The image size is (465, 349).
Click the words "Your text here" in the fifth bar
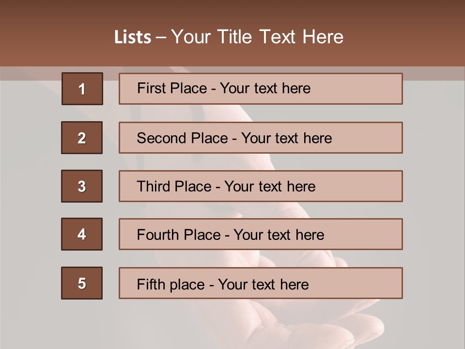click(263, 284)
